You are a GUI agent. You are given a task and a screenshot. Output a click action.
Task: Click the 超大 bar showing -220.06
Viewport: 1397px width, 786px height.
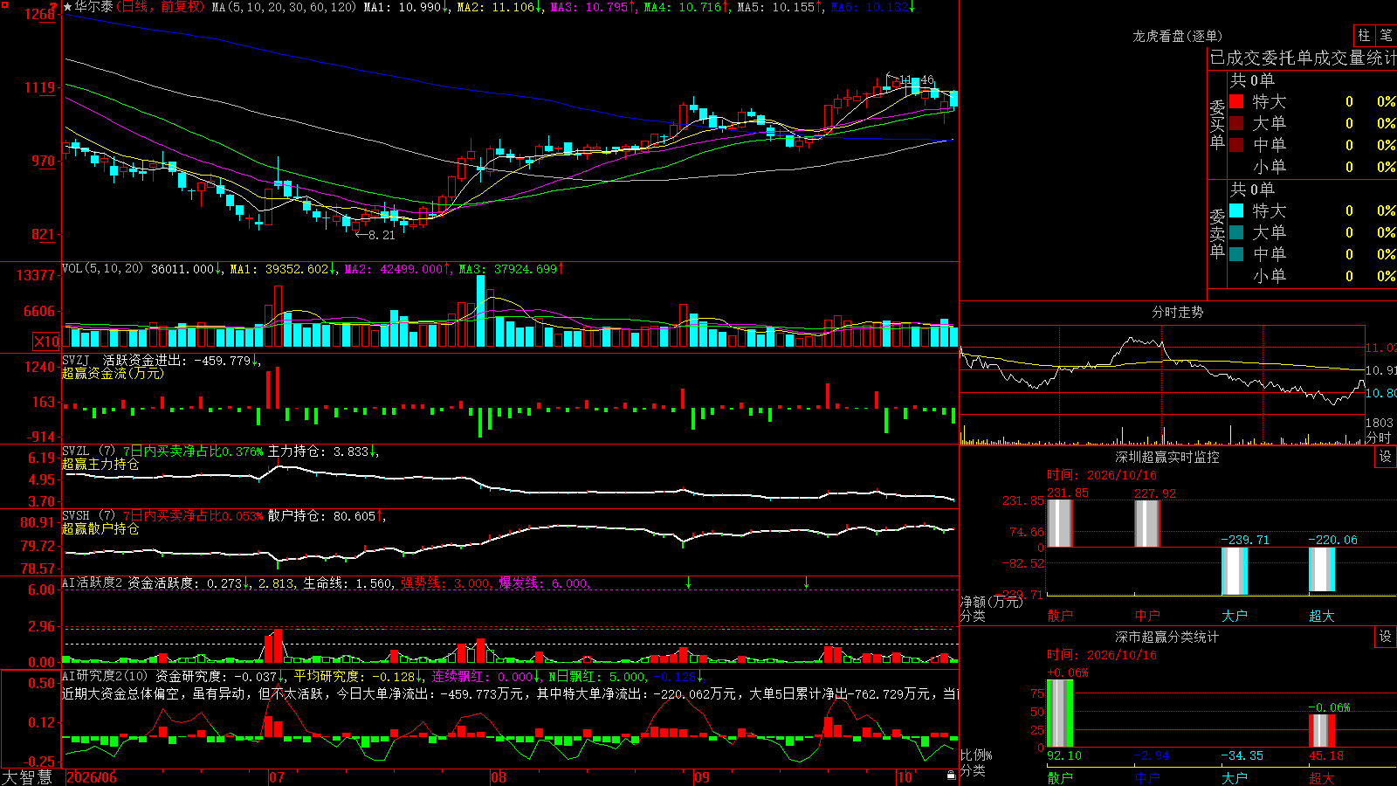pos(1322,569)
